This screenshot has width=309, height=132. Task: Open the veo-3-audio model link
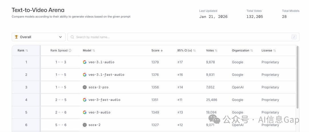[99, 113]
